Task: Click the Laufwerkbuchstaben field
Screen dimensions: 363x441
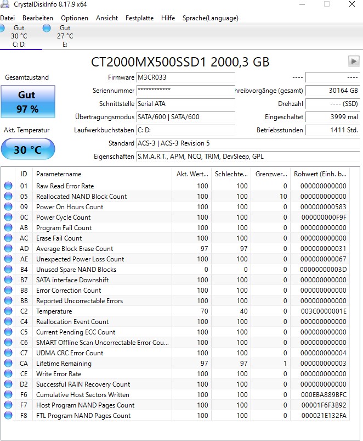Action: coord(185,130)
